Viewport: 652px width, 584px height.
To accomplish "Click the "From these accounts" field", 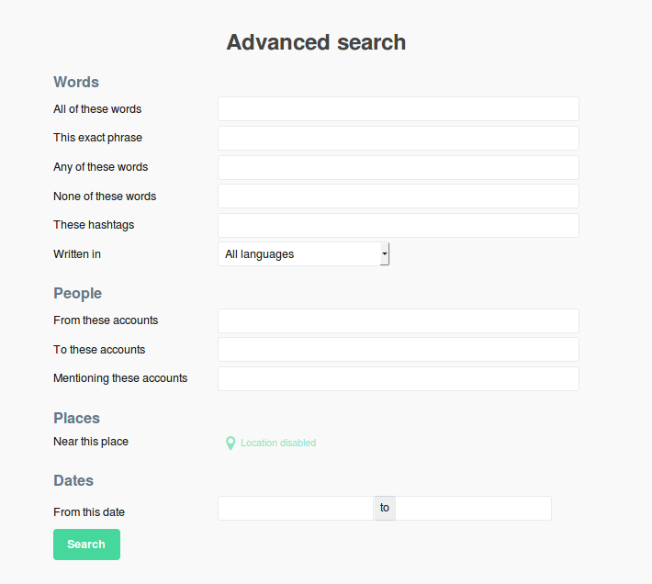I will click(x=398, y=321).
